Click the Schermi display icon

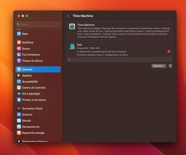19,114
